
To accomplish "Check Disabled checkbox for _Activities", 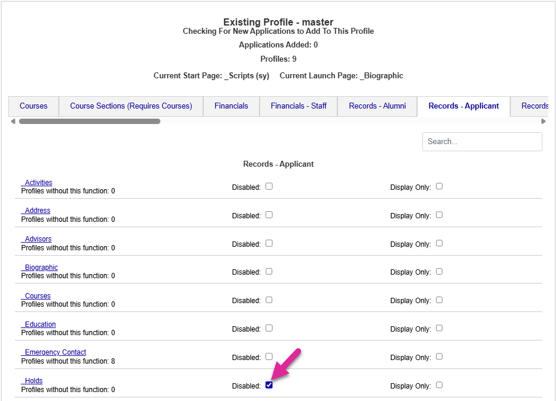I will pos(269,186).
